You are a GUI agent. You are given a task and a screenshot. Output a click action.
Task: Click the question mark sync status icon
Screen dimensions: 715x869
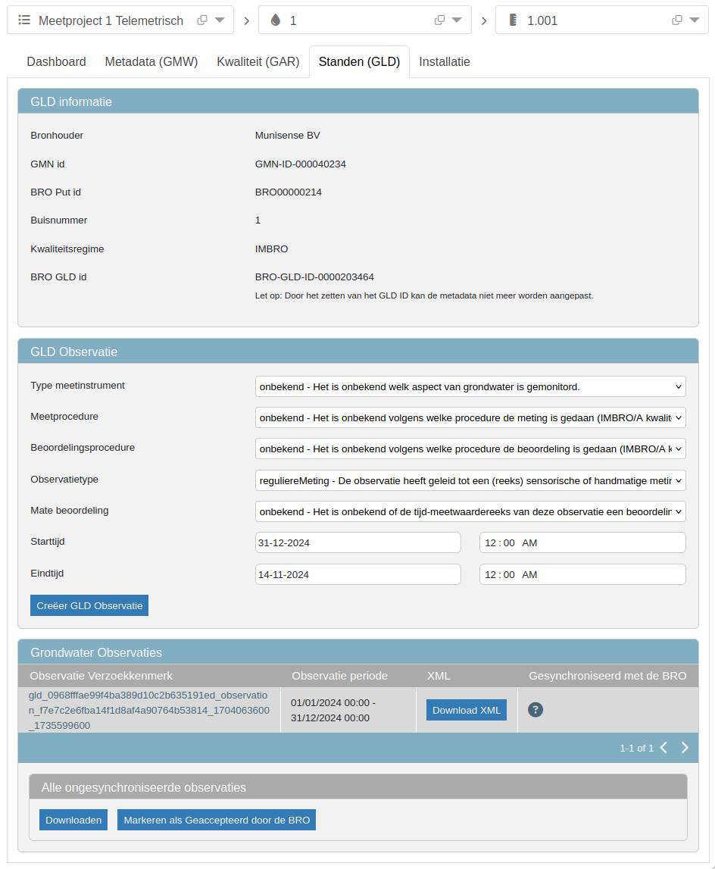535,710
